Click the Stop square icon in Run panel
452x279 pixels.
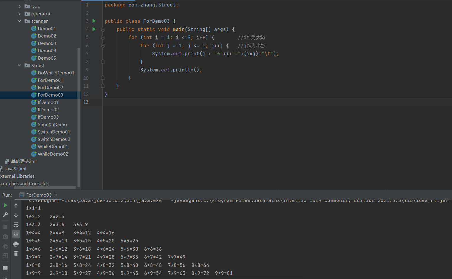coord(5,227)
